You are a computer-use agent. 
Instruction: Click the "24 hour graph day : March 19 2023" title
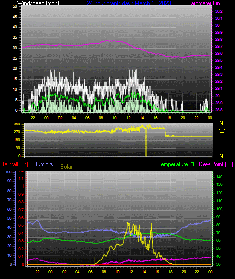(x=129, y=3)
